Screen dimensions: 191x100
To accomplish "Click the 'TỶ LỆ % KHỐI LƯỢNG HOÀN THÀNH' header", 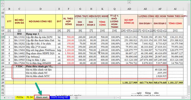I will coord(115,21).
